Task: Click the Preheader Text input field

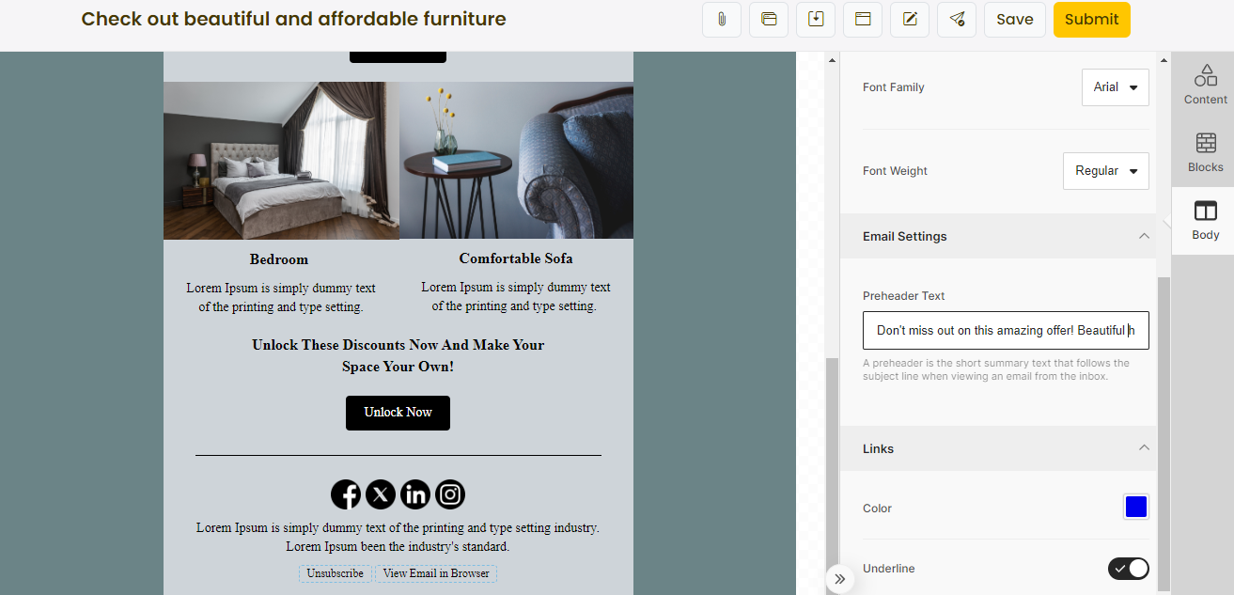Action: 1006,331
